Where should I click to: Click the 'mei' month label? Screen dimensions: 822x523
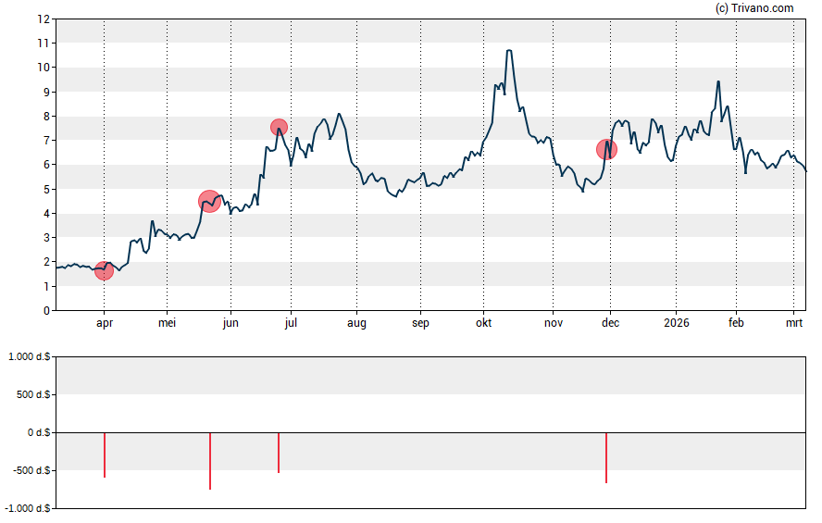click(167, 323)
